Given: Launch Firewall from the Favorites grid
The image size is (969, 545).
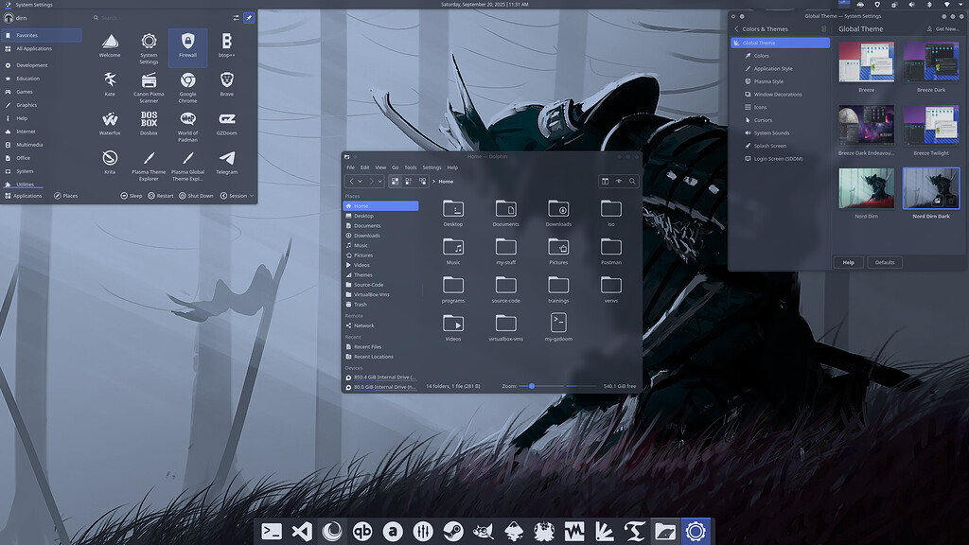Looking at the screenshot, I should coord(187,44).
